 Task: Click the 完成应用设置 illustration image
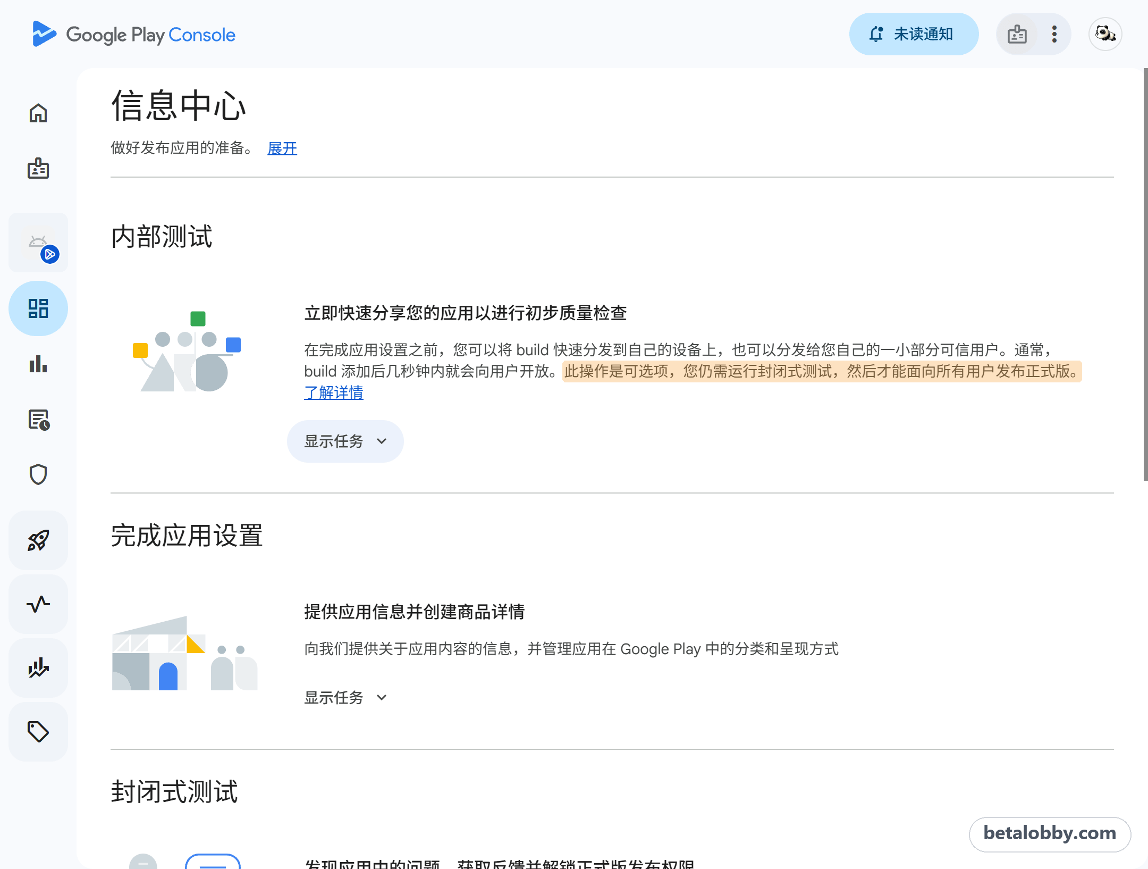pyautogui.click(x=185, y=654)
